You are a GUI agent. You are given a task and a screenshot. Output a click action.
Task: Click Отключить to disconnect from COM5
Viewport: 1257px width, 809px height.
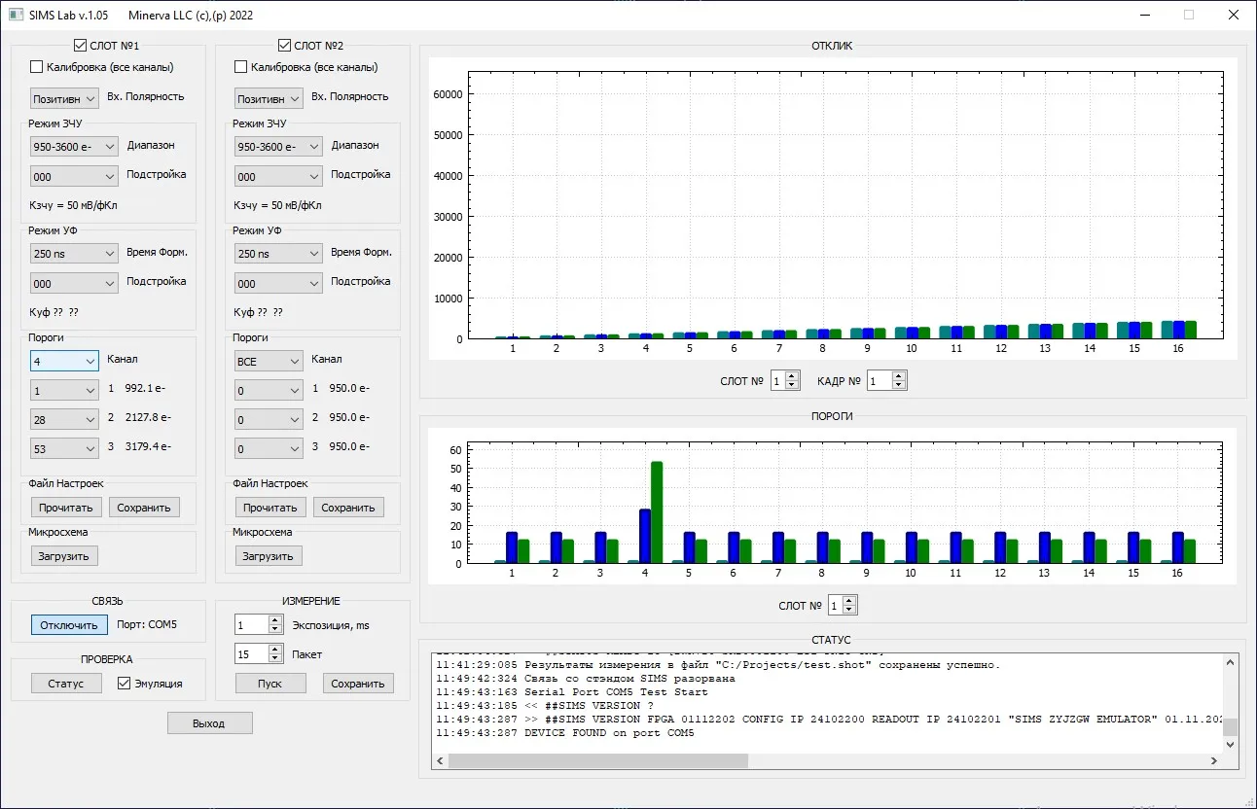point(68,625)
